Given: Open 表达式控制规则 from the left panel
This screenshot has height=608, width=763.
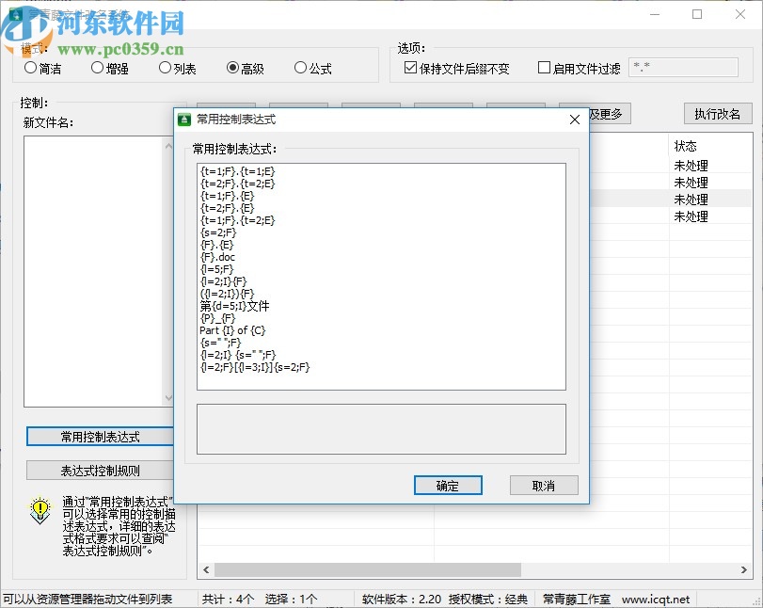Looking at the screenshot, I should [99, 470].
